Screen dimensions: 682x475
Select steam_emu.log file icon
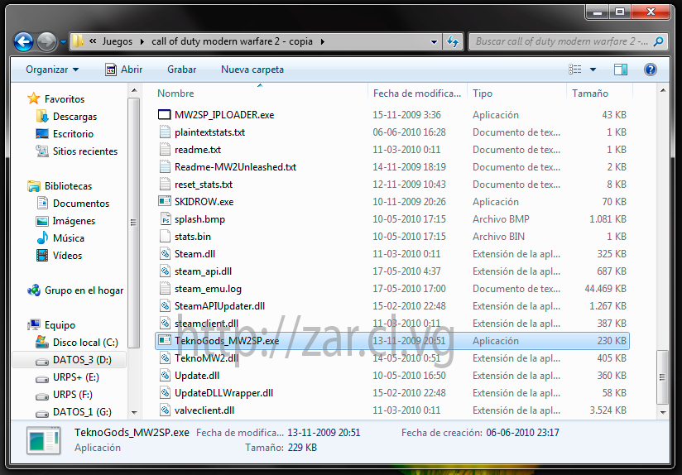pos(165,289)
